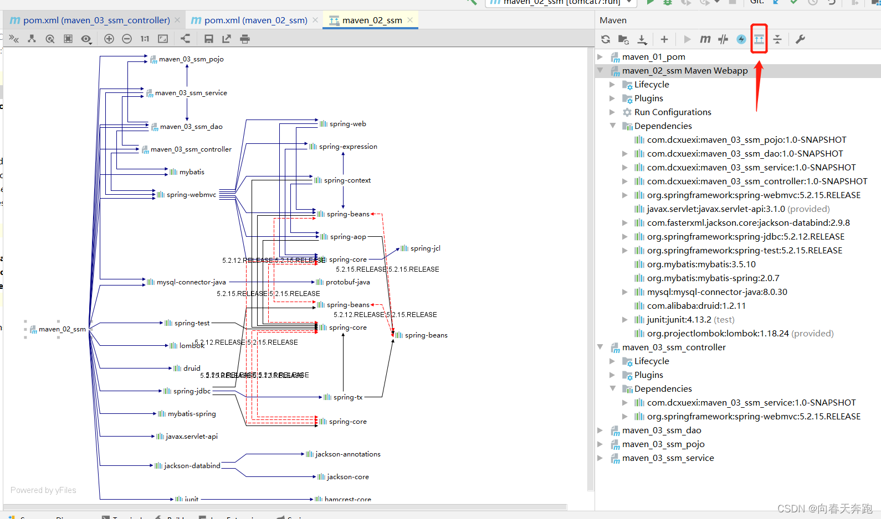Zoom in on the dependency diagram
This screenshot has height=519, width=881.
point(109,39)
